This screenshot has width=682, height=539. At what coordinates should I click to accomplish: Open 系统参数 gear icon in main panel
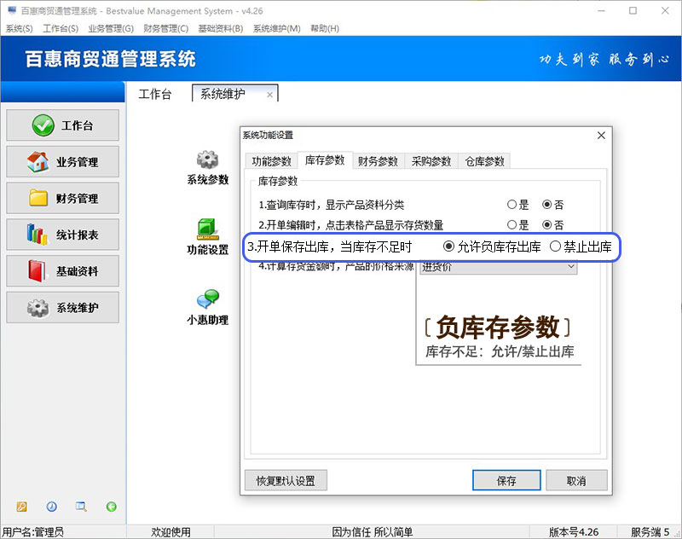click(x=207, y=159)
